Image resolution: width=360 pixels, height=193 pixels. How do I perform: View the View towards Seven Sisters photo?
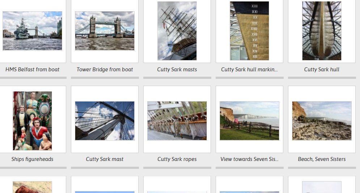(x=249, y=121)
